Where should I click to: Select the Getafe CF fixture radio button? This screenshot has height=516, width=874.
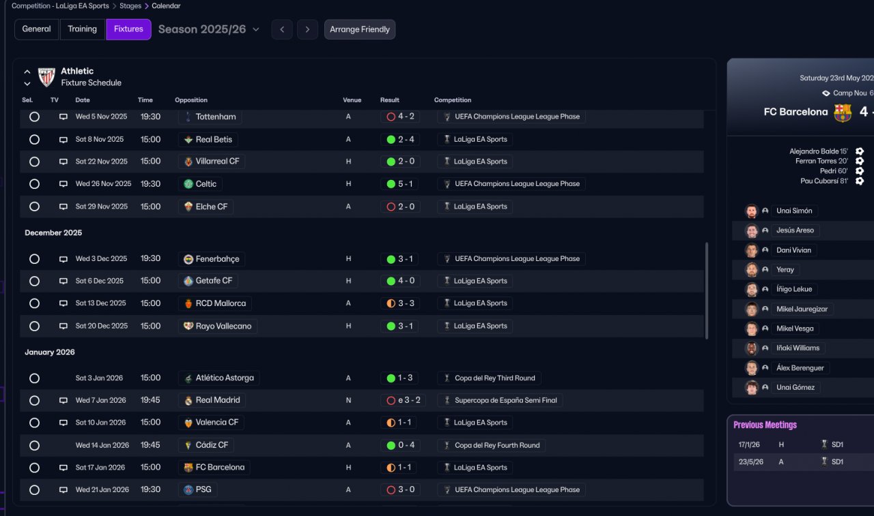click(34, 281)
